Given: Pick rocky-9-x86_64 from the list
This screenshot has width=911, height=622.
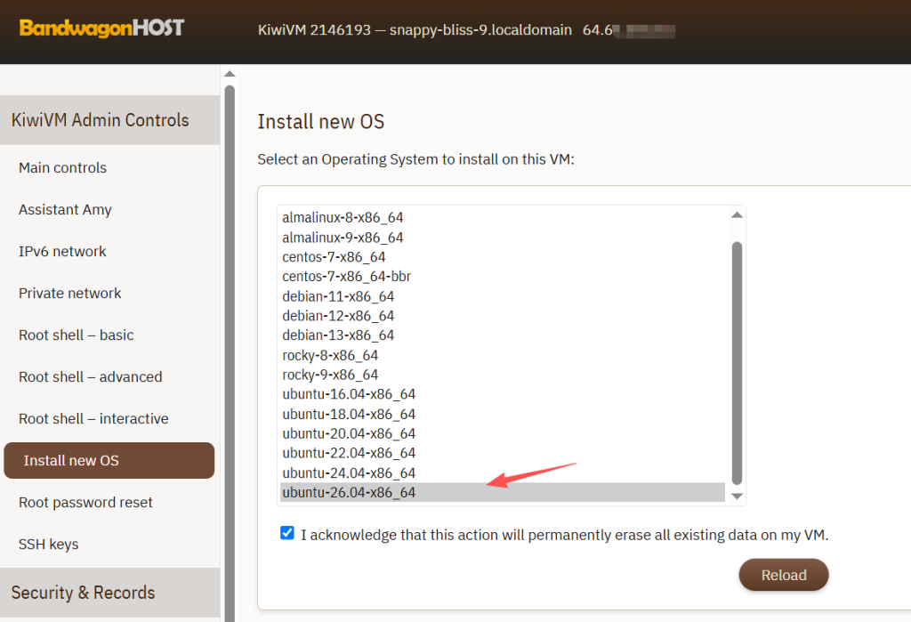Looking at the screenshot, I should point(503,375).
